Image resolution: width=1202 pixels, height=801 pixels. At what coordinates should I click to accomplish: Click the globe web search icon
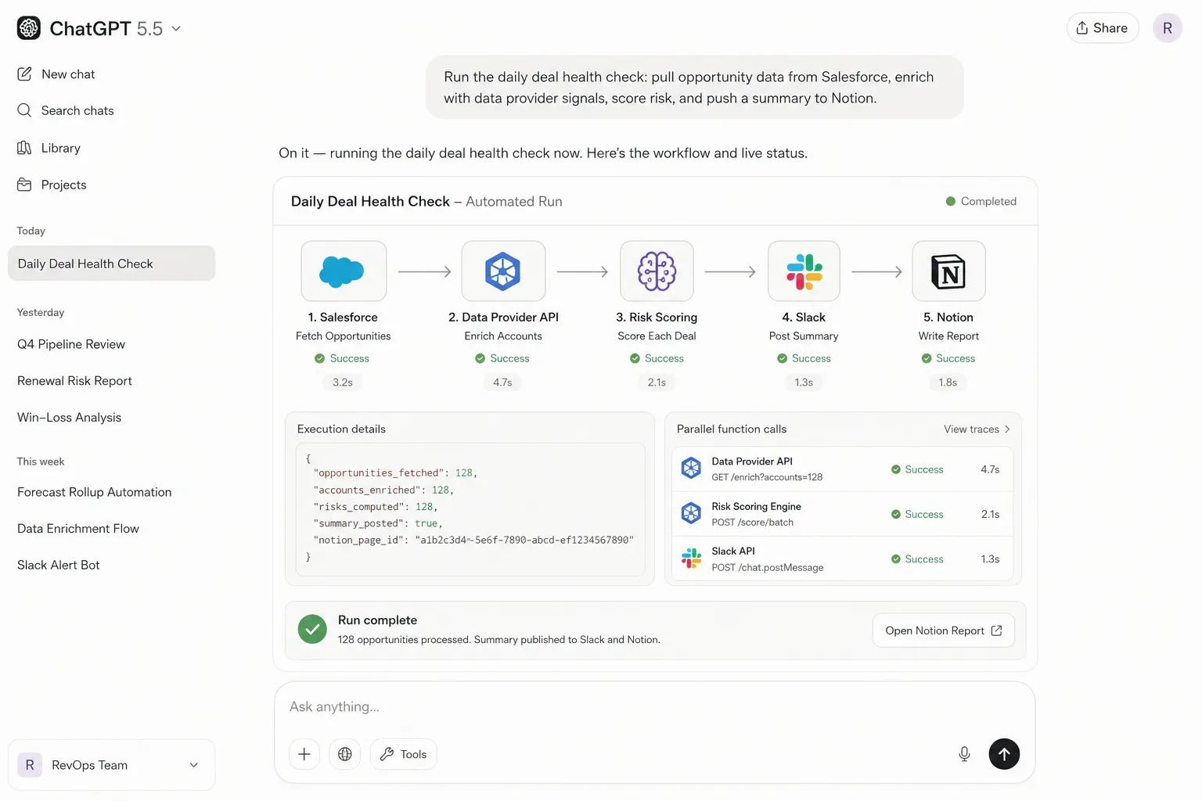click(x=345, y=754)
